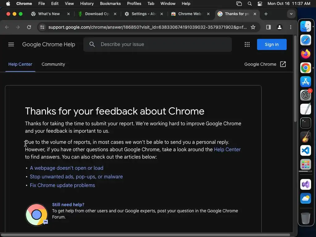Open TextEdit from the Dock

point(306,109)
